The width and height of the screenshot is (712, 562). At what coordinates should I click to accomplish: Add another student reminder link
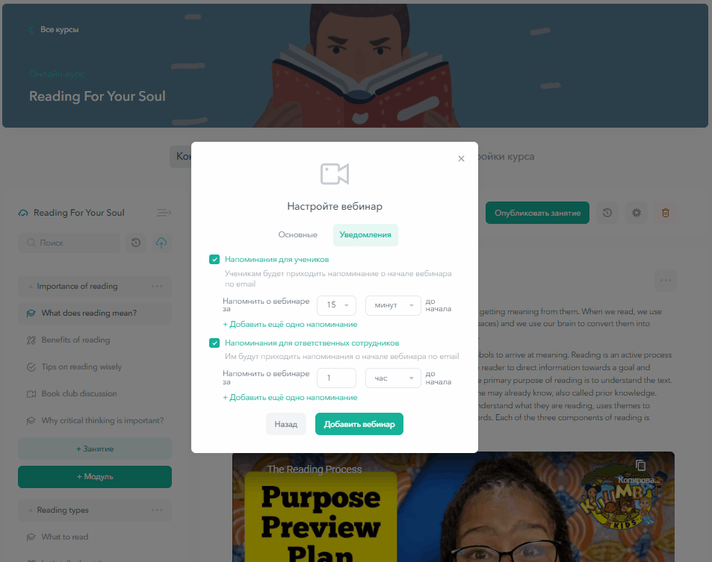(290, 325)
